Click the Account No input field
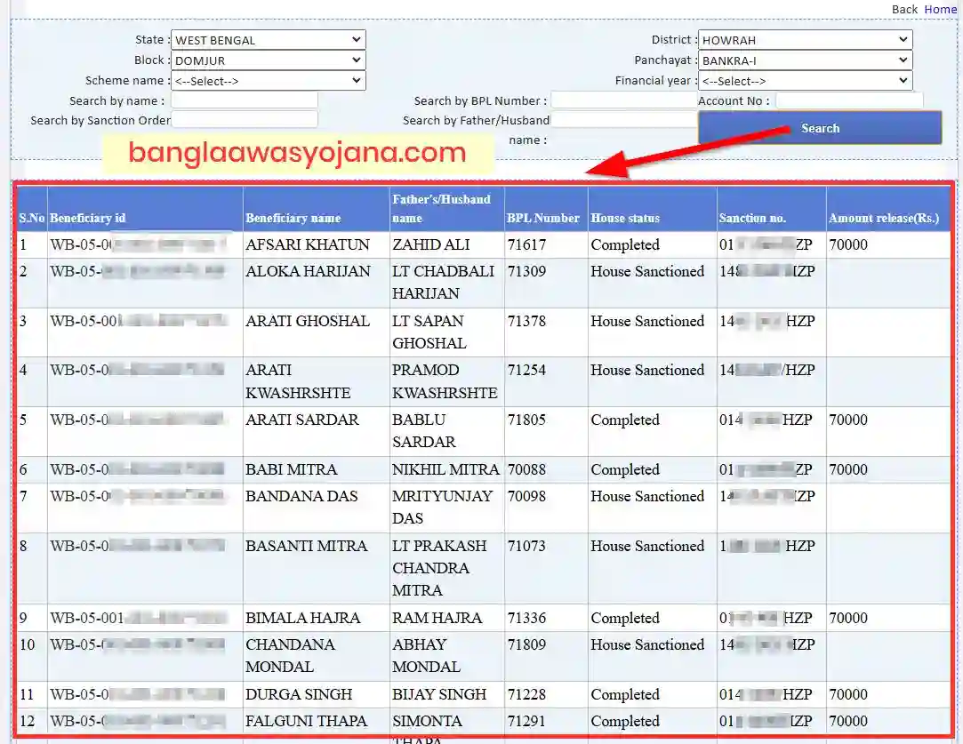963x744 pixels. 847,100
